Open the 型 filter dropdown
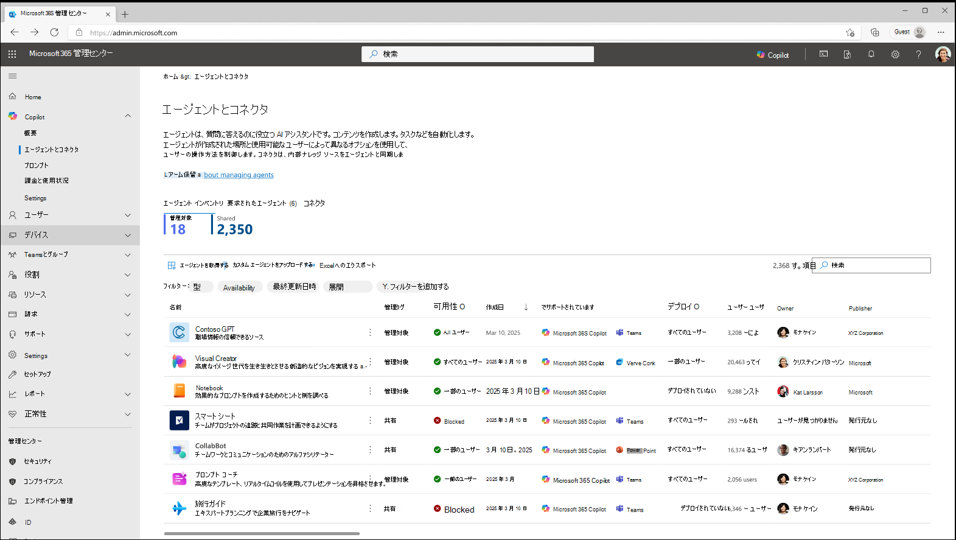Image resolution: width=956 pixels, height=540 pixels. (201, 287)
